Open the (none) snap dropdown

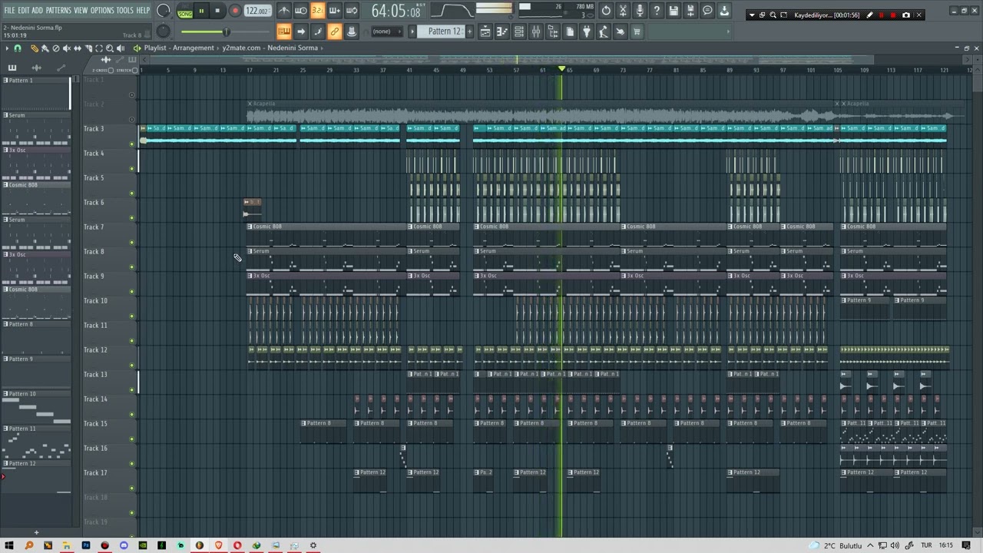pos(388,31)
